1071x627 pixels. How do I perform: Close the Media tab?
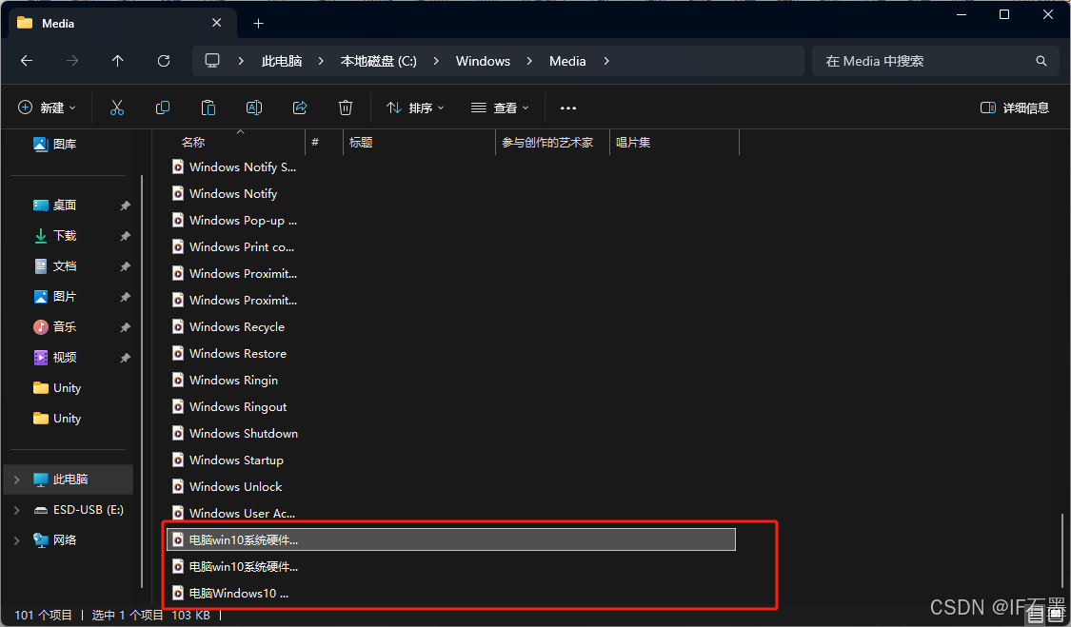[216, 23]
